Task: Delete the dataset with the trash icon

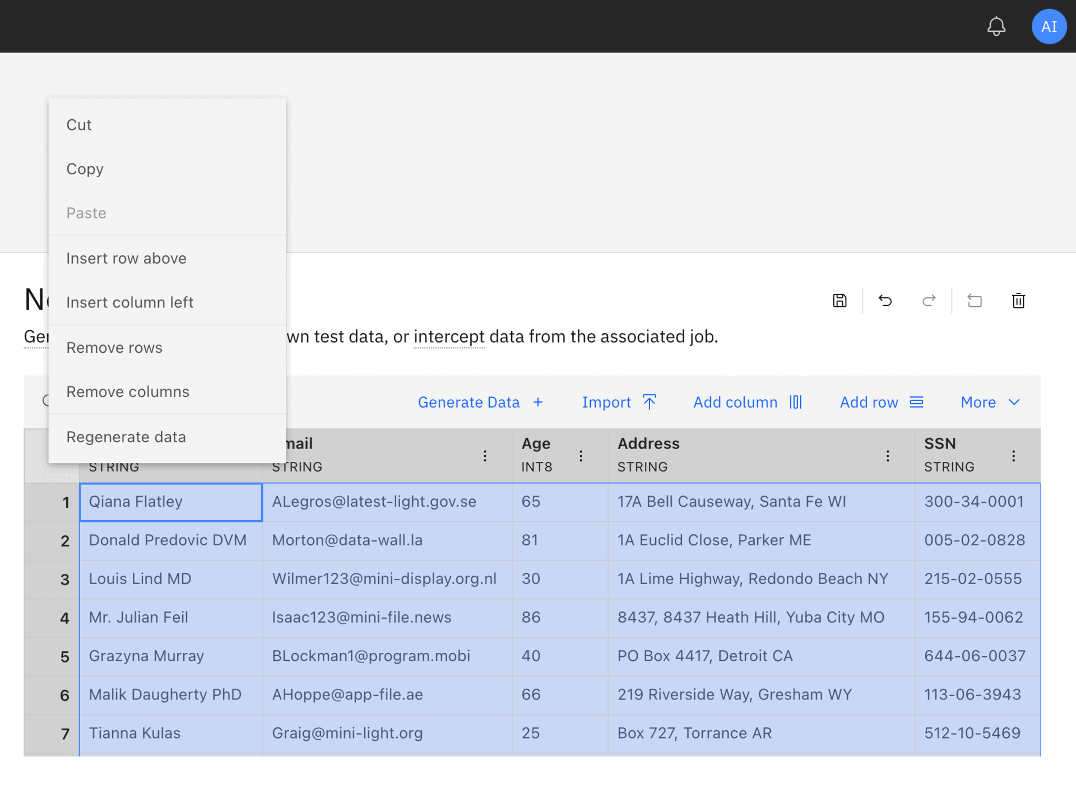Action: 1018,301
